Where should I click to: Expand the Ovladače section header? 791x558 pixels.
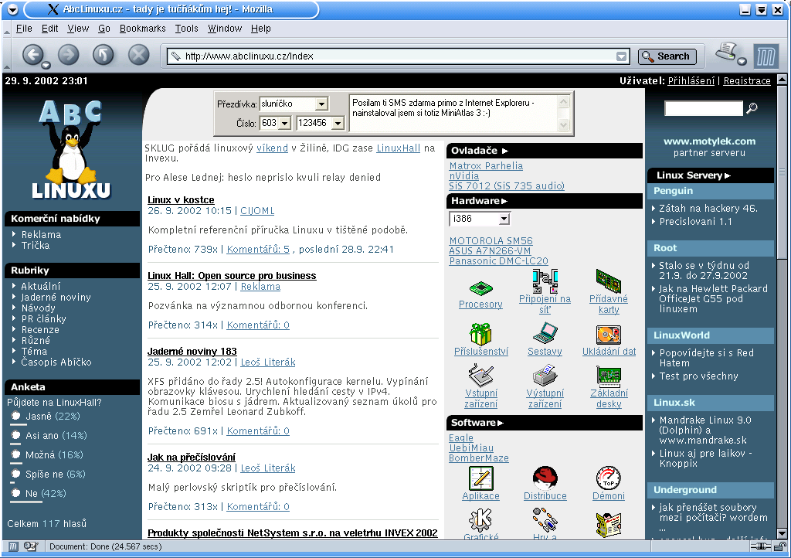(x=545, y=151)
